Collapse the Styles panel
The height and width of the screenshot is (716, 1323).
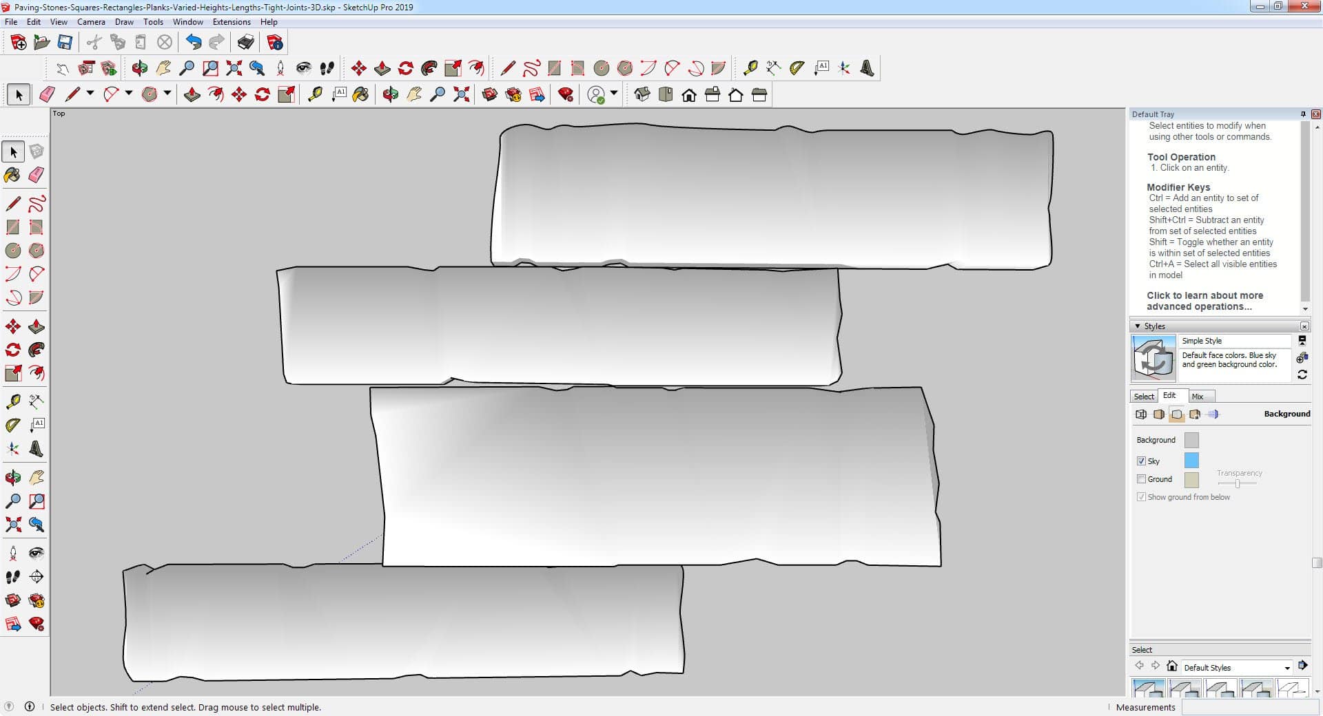[1138, 326]
